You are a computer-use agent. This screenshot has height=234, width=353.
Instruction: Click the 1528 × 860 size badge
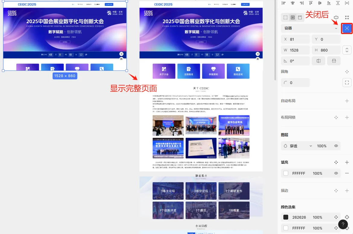pyautogui.click(x=65, y=76)
